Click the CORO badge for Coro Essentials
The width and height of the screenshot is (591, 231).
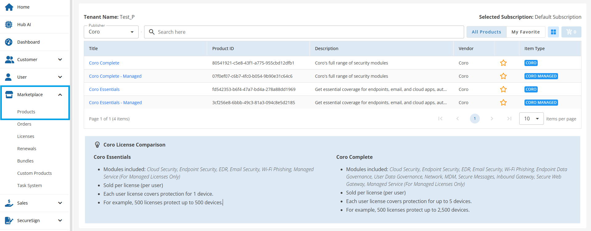click(531, 89)
